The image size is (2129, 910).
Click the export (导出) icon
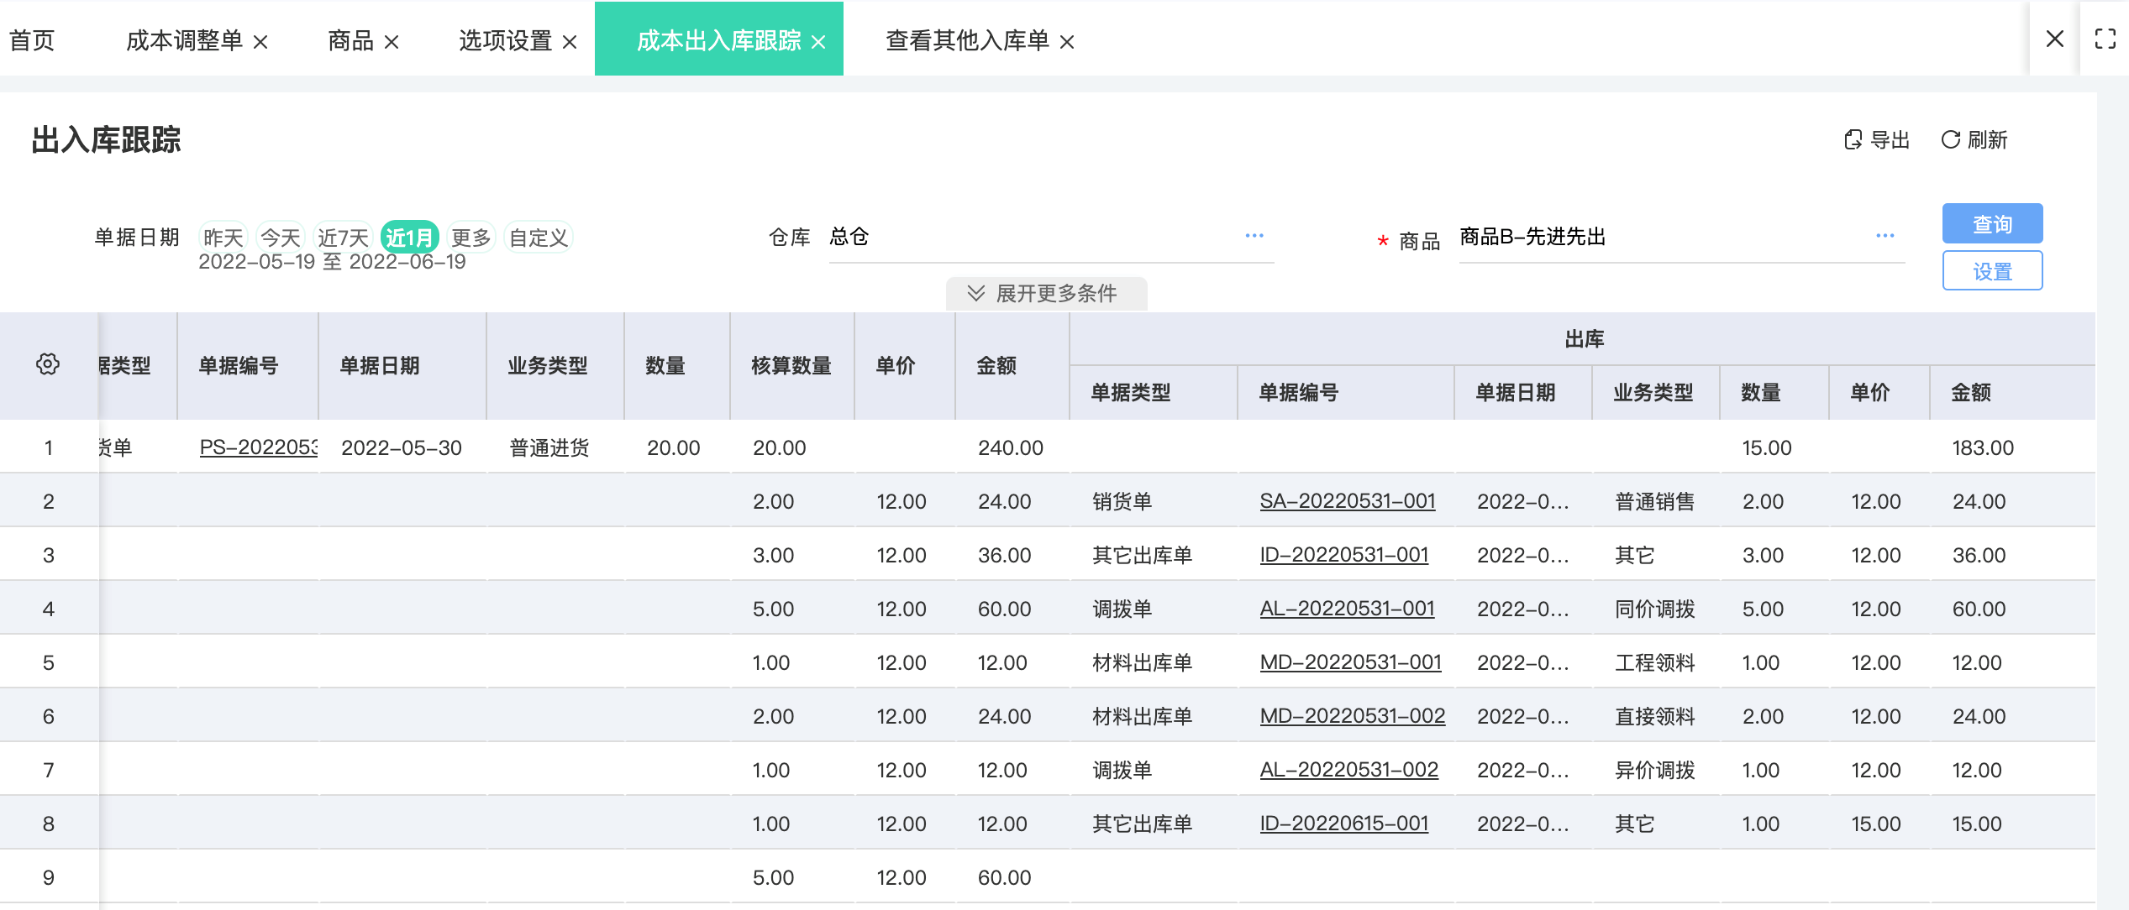(x=1853, y=139)
